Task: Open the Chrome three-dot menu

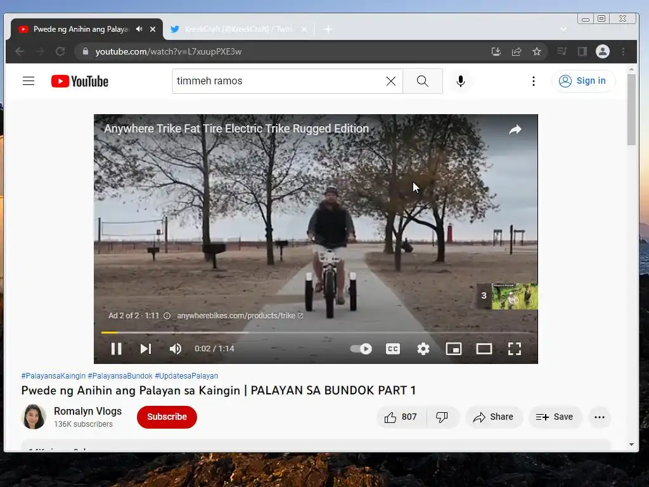Action: pyautogui.click(x=624, y=51)
